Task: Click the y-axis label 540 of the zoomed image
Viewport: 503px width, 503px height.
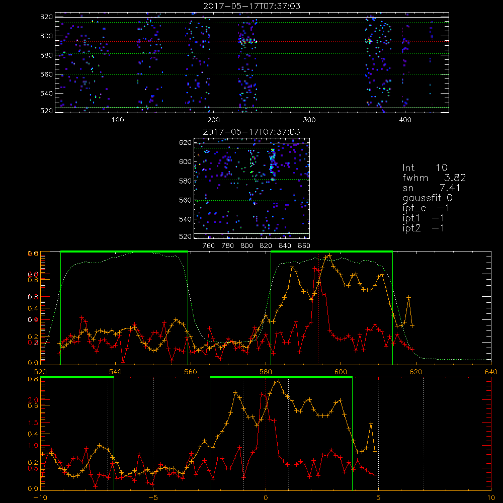Action: [x=186, y=219]
